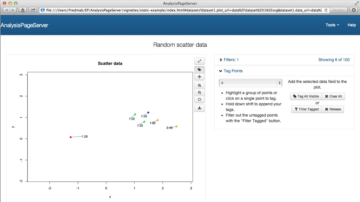Image resolution: width=360 pixels, height=202 pixels.
Task: Click the browser share icon
Action: [33, 10]
